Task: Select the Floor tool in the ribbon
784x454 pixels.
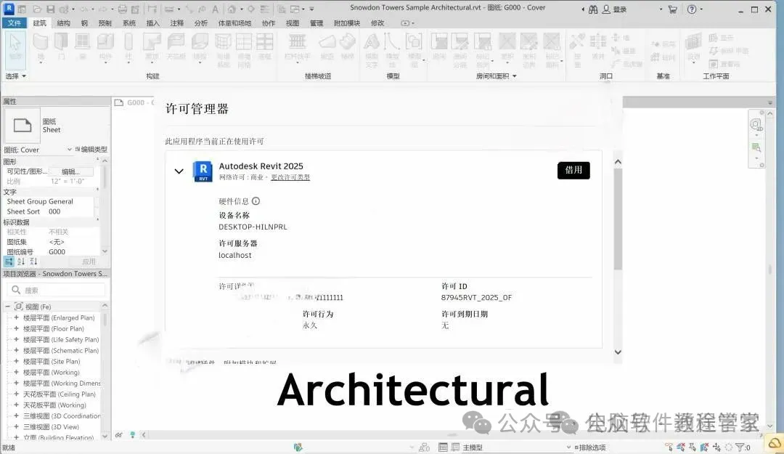Action: click(200, 46)
